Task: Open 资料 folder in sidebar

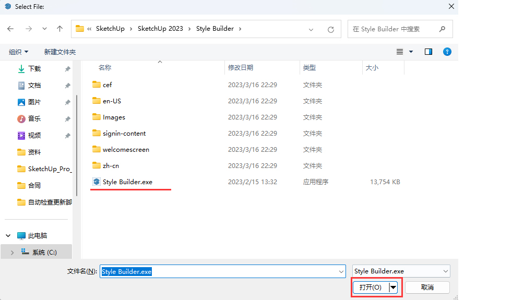Action: coord(34,152)
